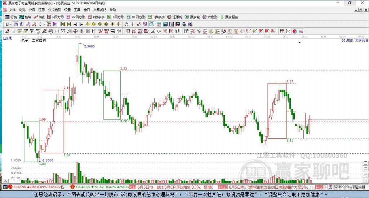Click the colorful play-triangle icon
Screen dimensions: 369x198
click(55, 24)
